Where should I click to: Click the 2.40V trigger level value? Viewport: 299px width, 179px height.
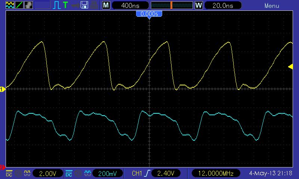(166, 173)
